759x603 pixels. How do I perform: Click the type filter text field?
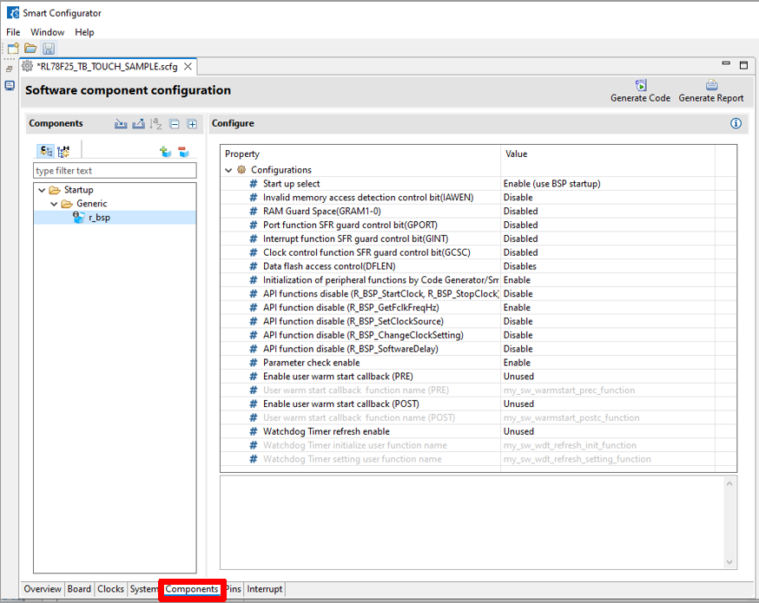(x=115, y=171)
